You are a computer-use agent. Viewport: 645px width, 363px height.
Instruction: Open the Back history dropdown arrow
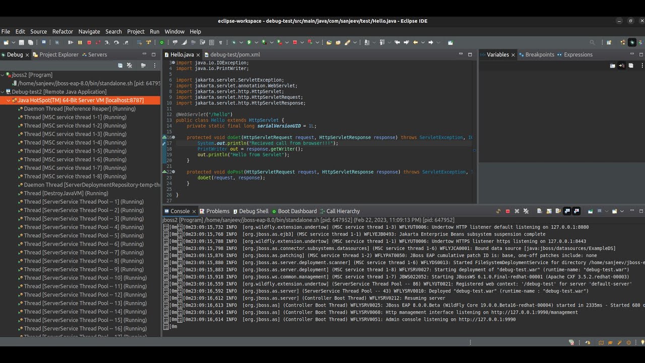[x=423, y=42]
